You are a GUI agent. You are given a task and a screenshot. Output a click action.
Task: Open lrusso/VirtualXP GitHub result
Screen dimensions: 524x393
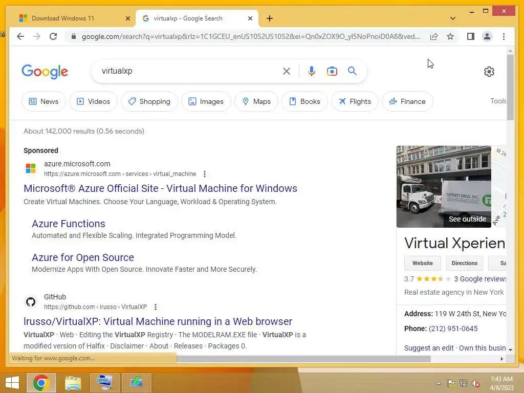pos(158,321)
